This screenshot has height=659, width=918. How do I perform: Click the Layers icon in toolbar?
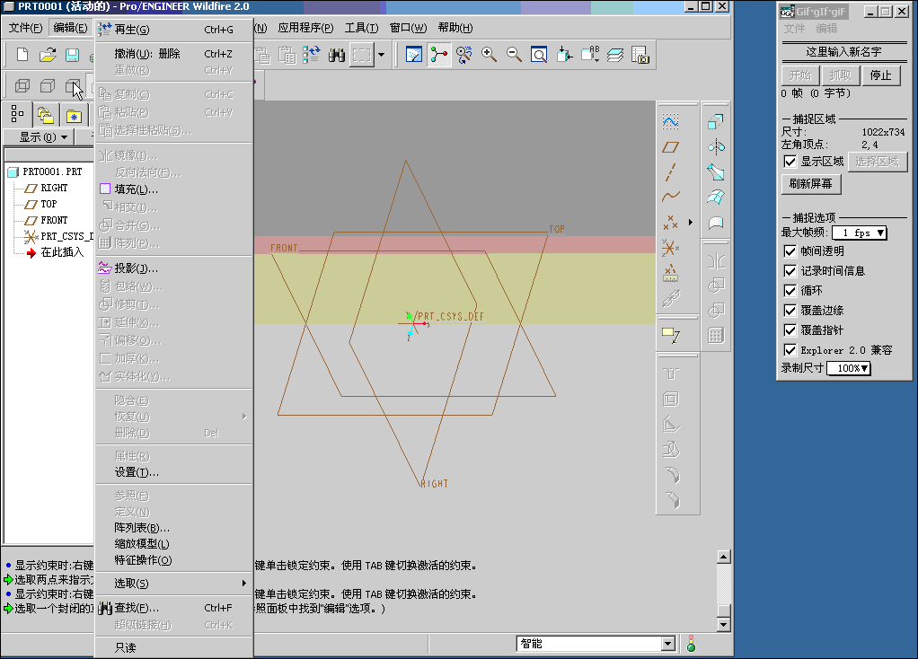coord(614,55)
